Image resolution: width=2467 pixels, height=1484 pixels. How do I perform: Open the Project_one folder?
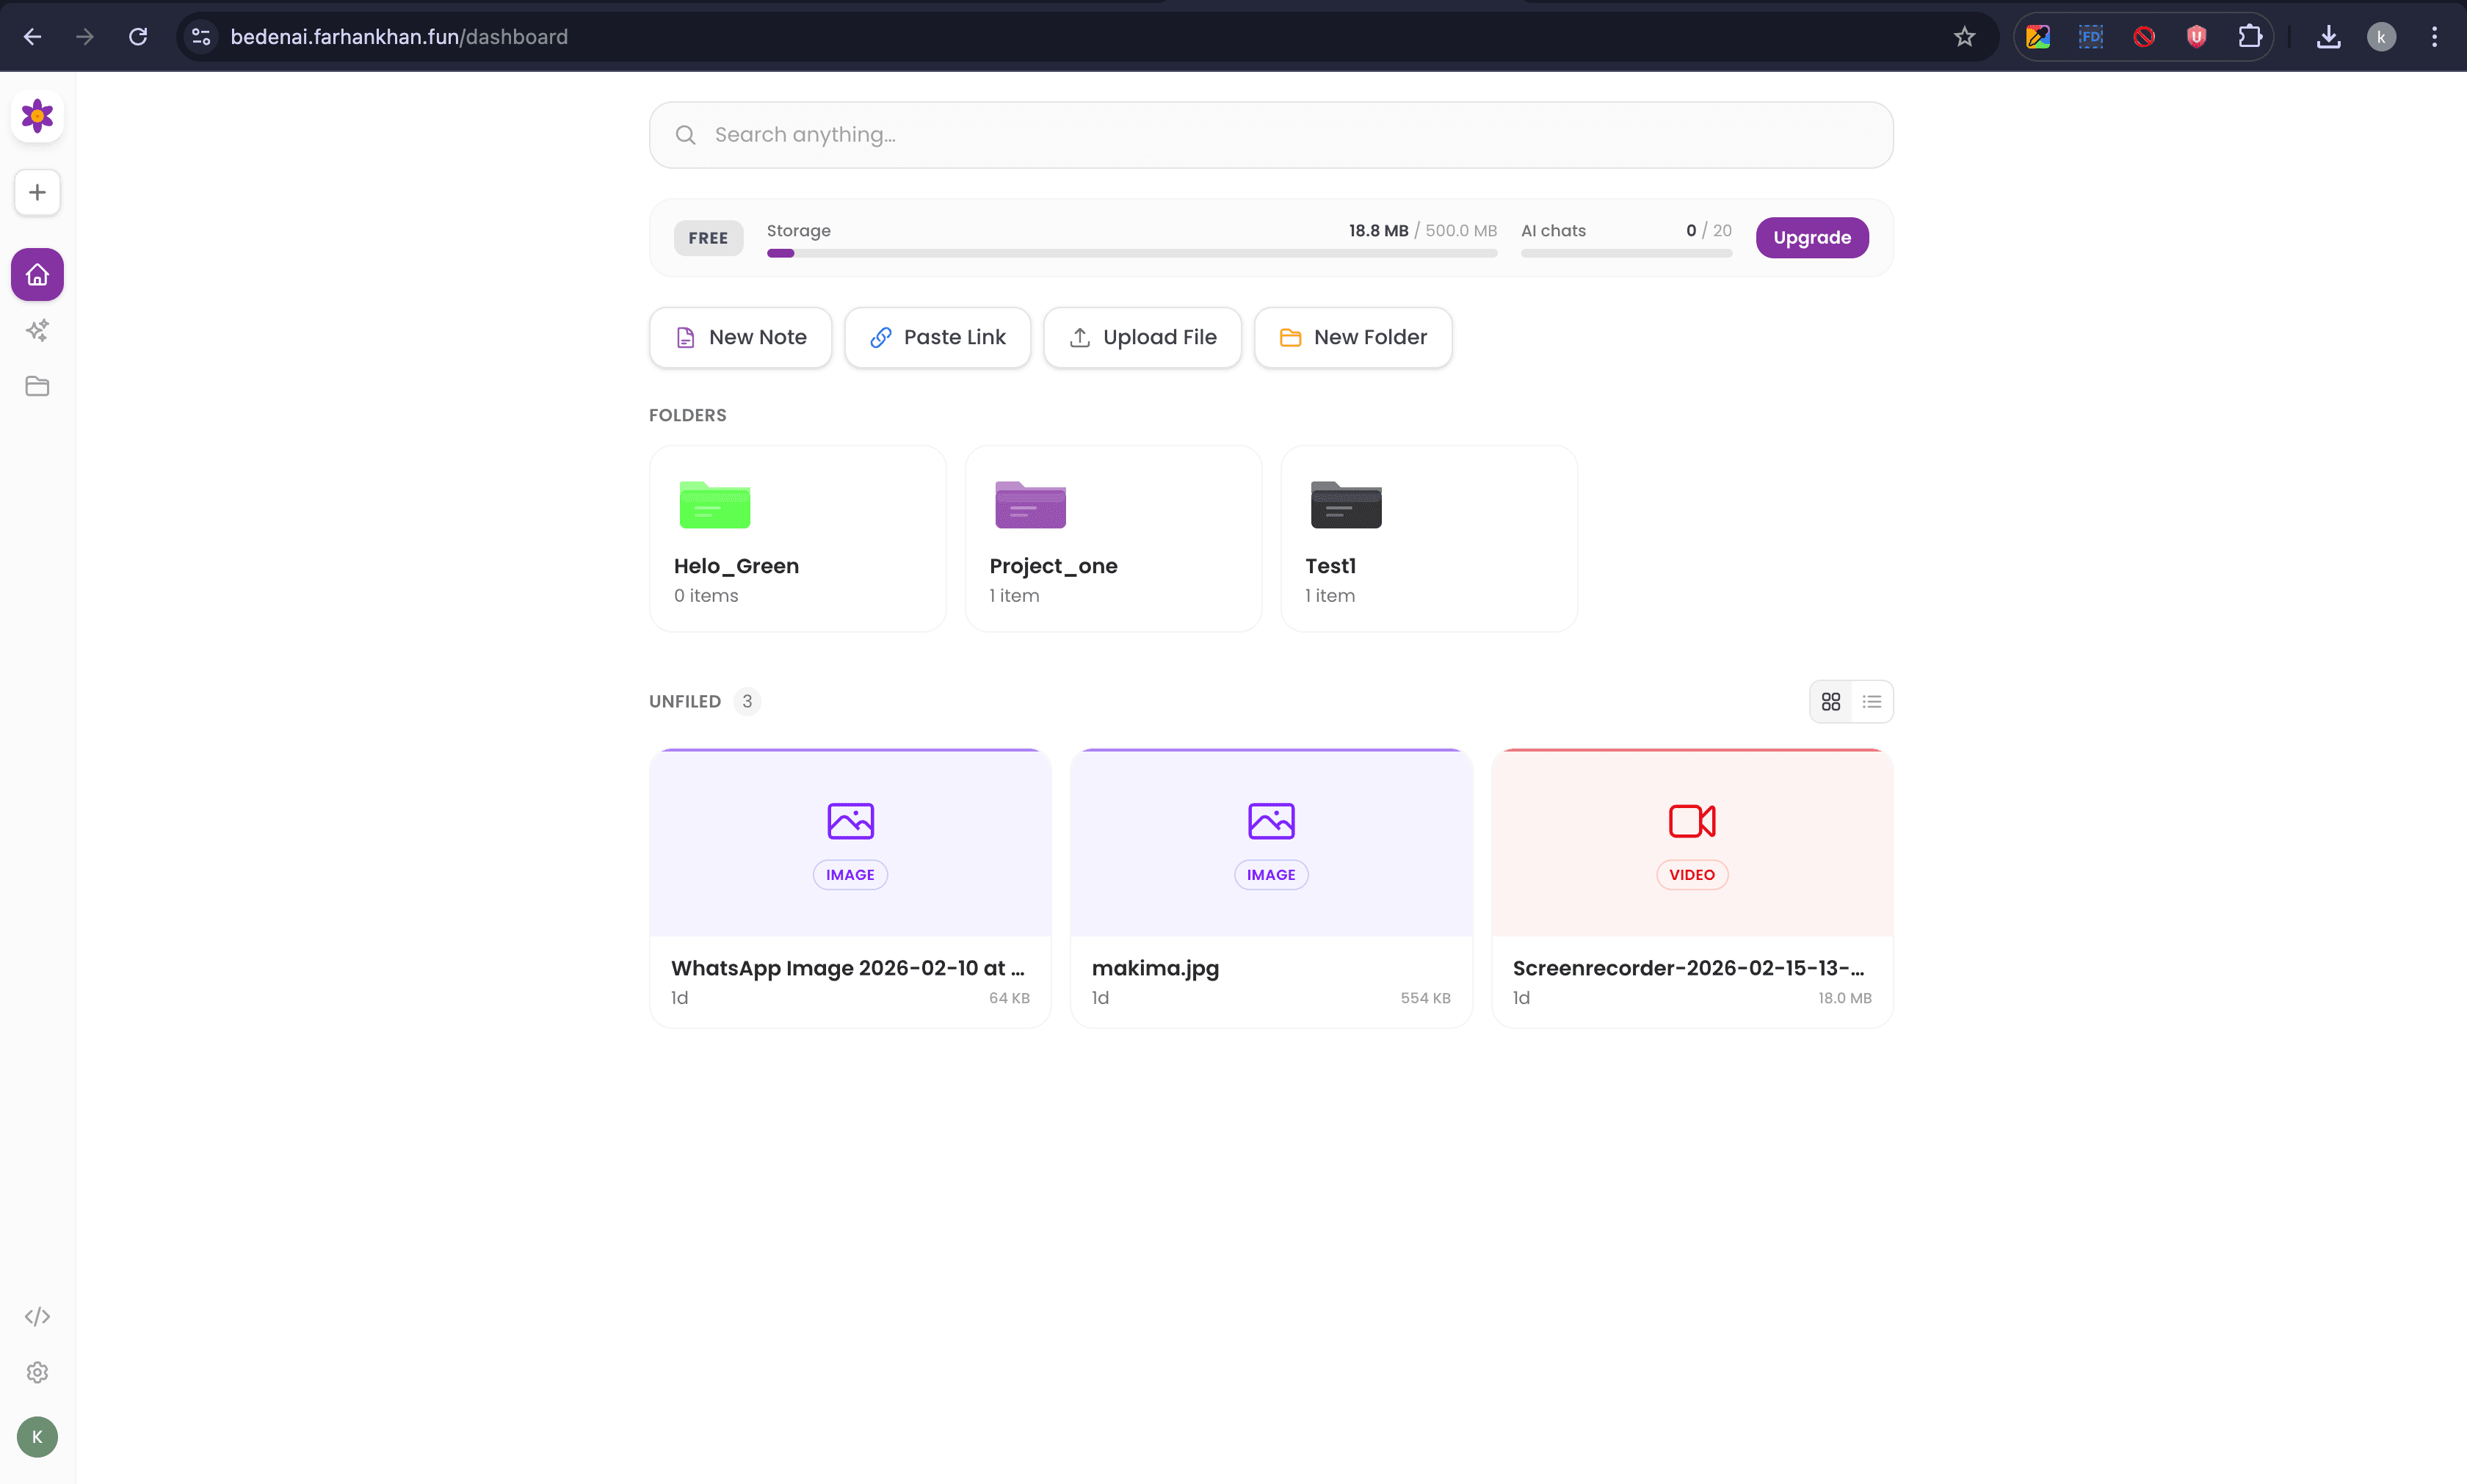(1113, 538)
